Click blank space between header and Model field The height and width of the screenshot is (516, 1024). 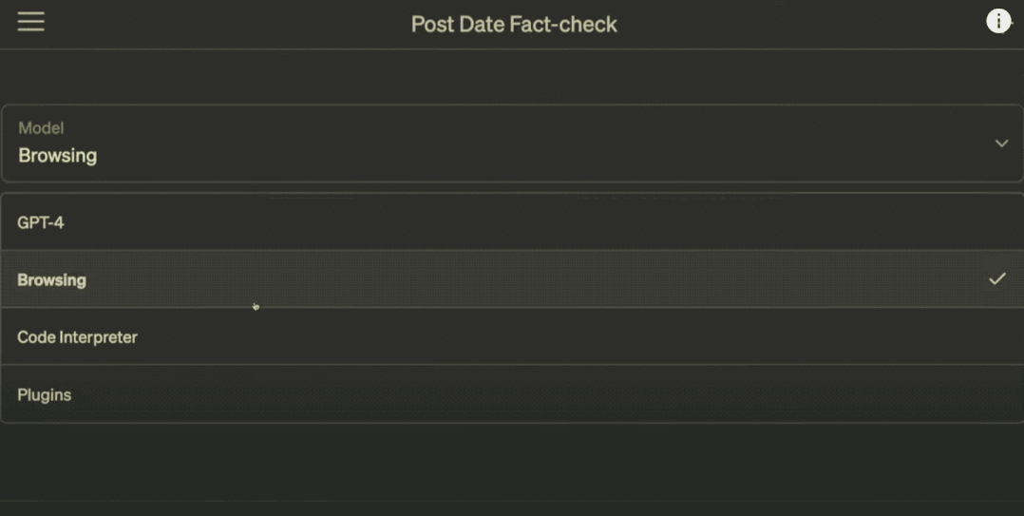click(512, 76)
